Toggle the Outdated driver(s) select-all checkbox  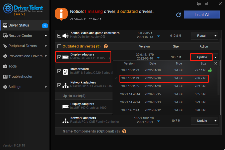tap(59, 46)
